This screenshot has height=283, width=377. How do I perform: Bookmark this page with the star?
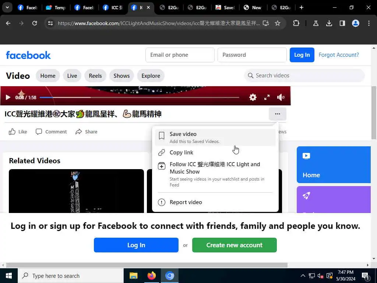coord(278,23)
